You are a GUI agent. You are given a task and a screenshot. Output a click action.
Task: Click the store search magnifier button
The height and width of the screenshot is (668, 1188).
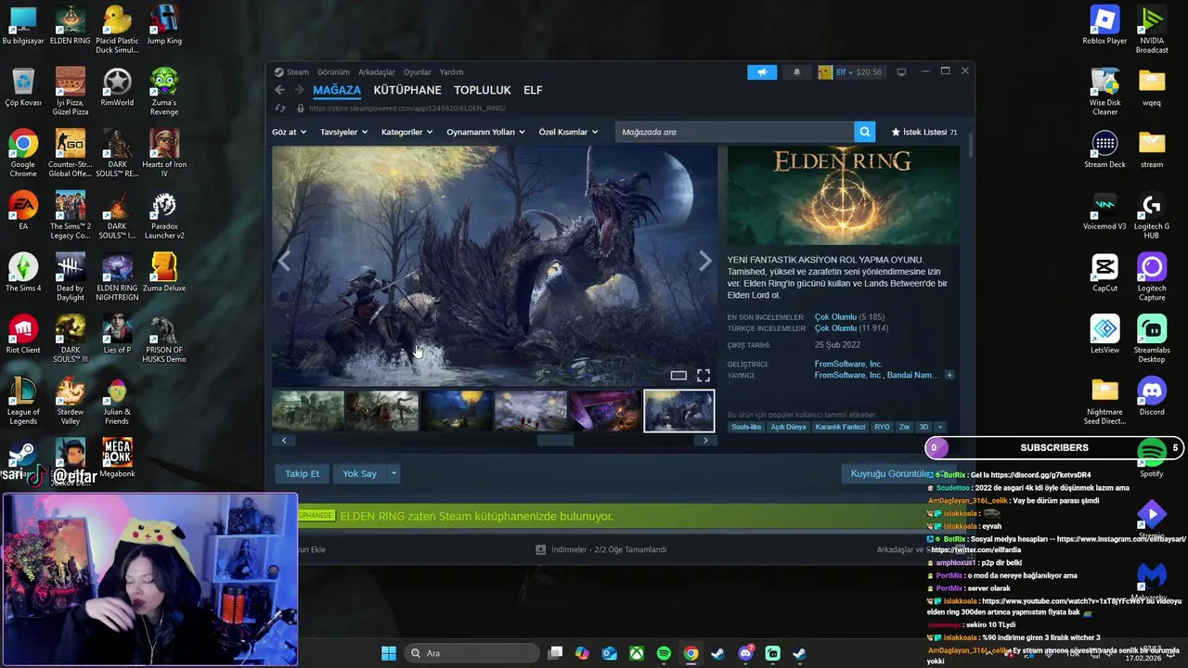point(865,132)
